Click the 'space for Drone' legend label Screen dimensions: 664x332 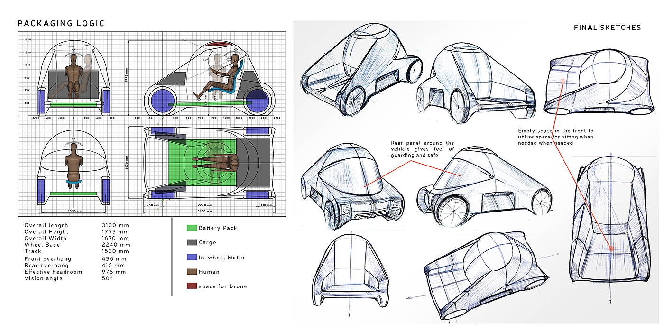(x=223, y=286)
